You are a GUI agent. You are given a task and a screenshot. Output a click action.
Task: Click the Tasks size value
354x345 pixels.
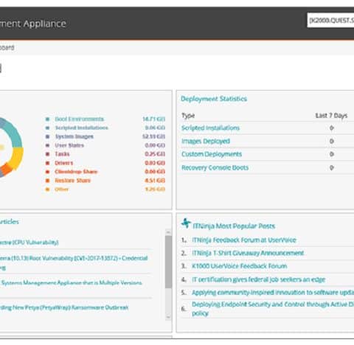point(155,154)
